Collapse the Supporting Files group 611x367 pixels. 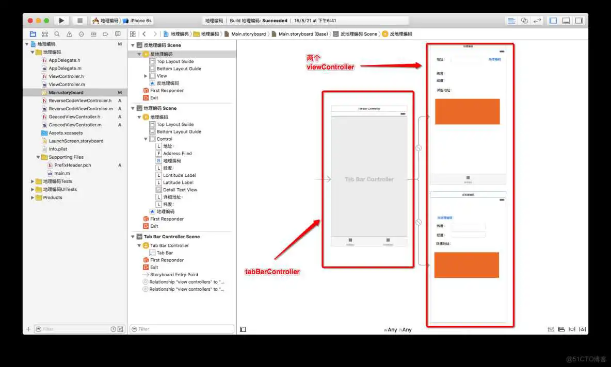pyautogui.click(x=38, y=157)
